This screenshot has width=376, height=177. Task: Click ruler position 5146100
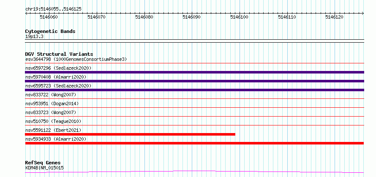point(239,17)
